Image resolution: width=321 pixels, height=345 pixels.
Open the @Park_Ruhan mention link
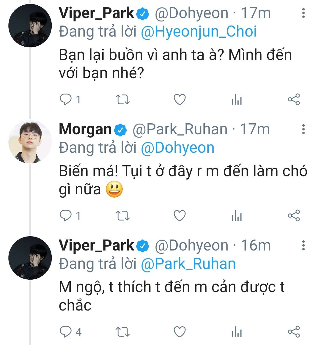pos(188,264)
